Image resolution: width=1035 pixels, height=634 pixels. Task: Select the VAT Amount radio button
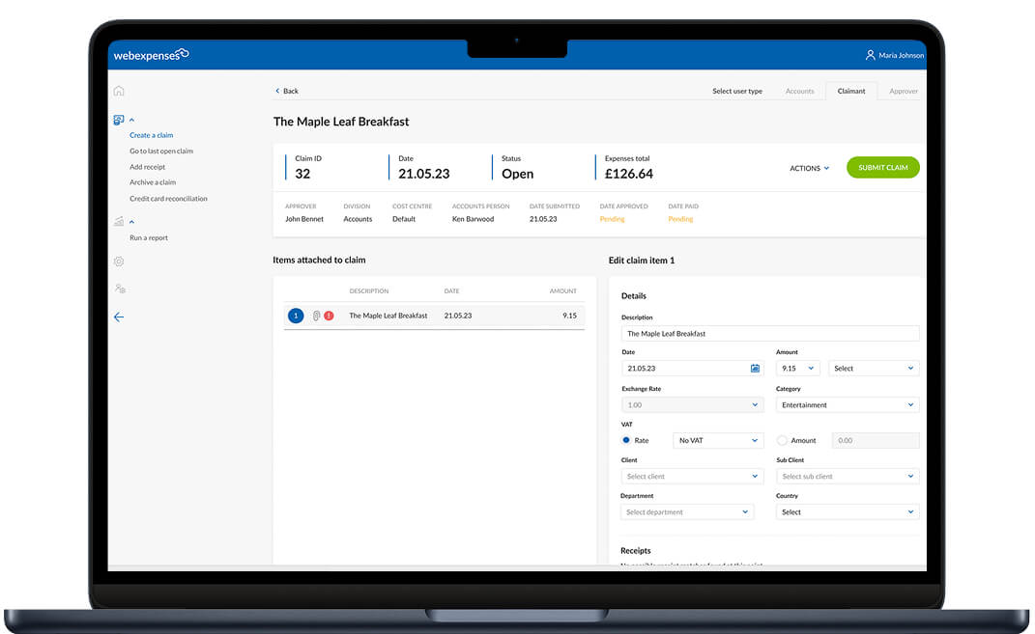(782, 440)
